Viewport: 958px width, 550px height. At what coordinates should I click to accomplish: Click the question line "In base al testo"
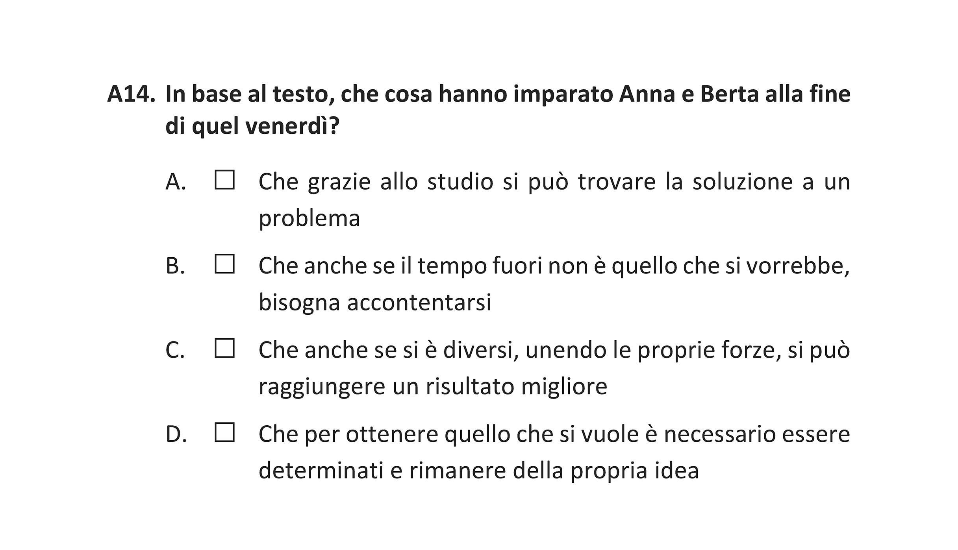coord(508,94)
